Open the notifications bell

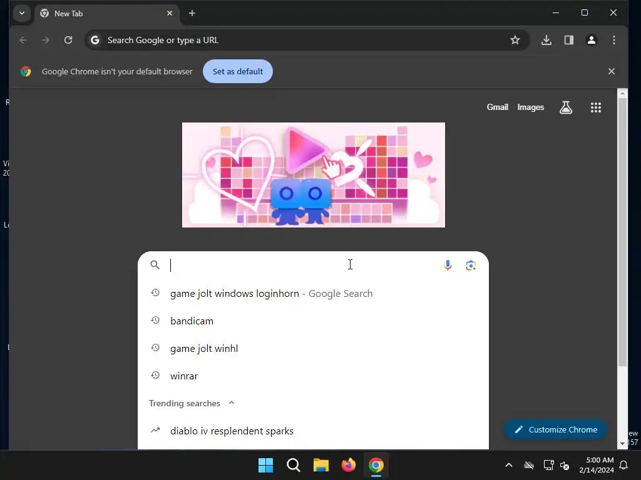tap(624, 465)
